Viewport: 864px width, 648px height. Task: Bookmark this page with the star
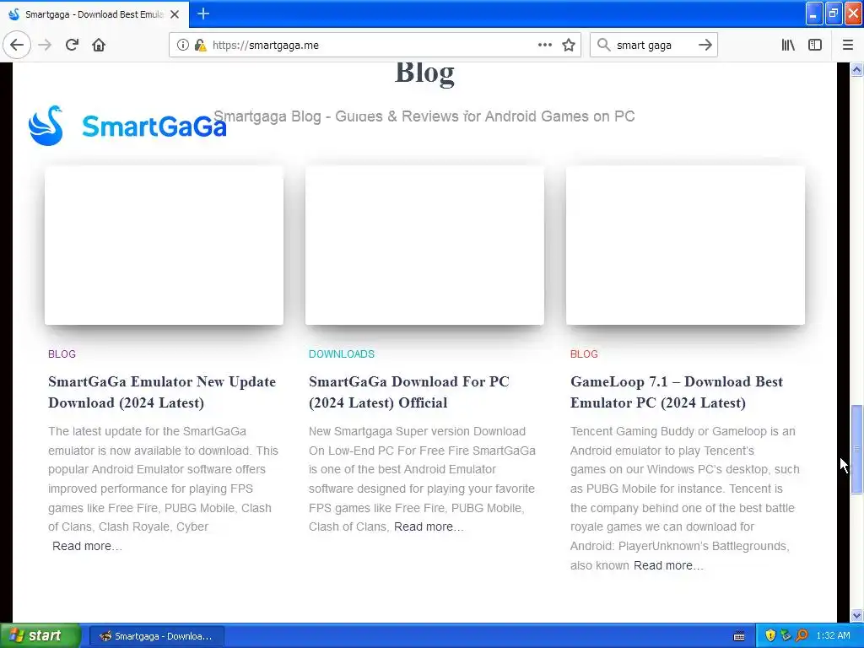click(x=569, y=46)
